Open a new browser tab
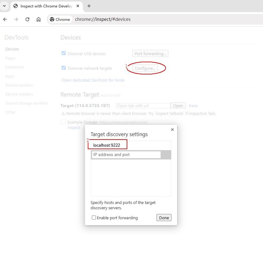 [89, 6]
